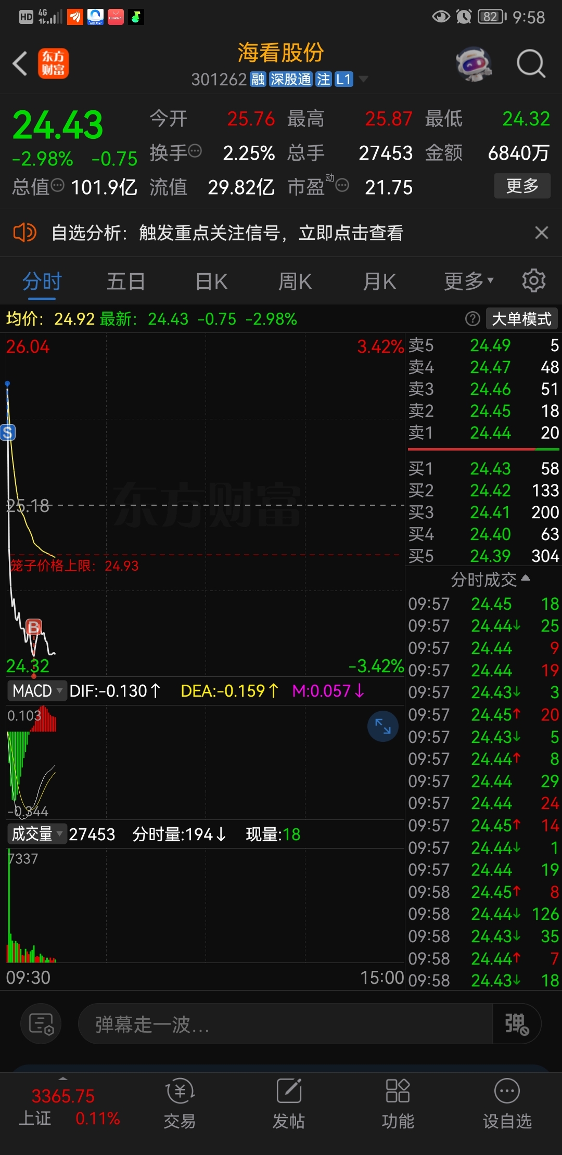Open chart settings gear icon

pyautogui.click(x=533, y=281)
